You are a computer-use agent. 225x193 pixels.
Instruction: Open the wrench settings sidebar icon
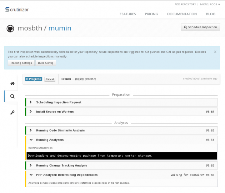tap(12, 112)
